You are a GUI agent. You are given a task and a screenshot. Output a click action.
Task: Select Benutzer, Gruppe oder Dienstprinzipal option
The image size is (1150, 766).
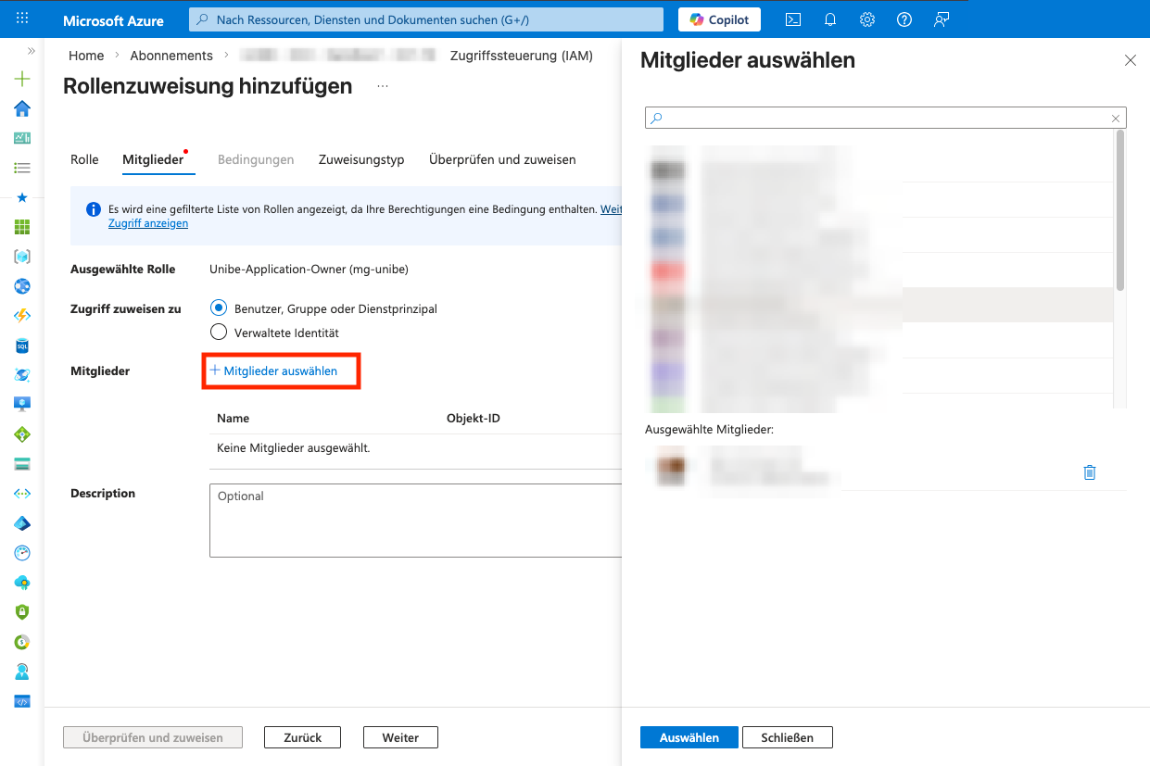pyautogui.click(x=219, y=308)
